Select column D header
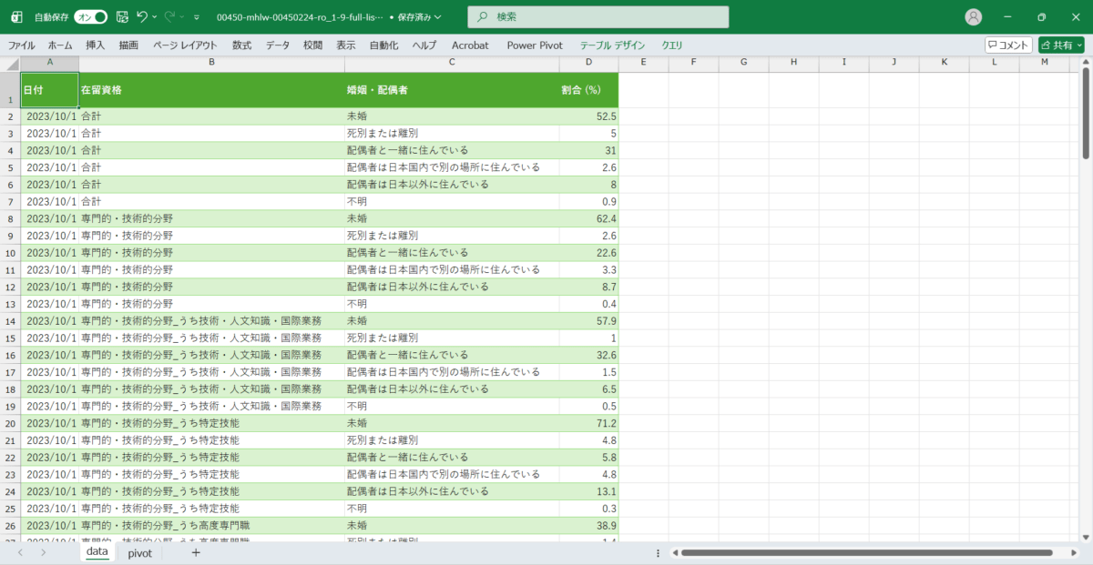Viewport: 1093px width, 565px height. click(588, 62)
